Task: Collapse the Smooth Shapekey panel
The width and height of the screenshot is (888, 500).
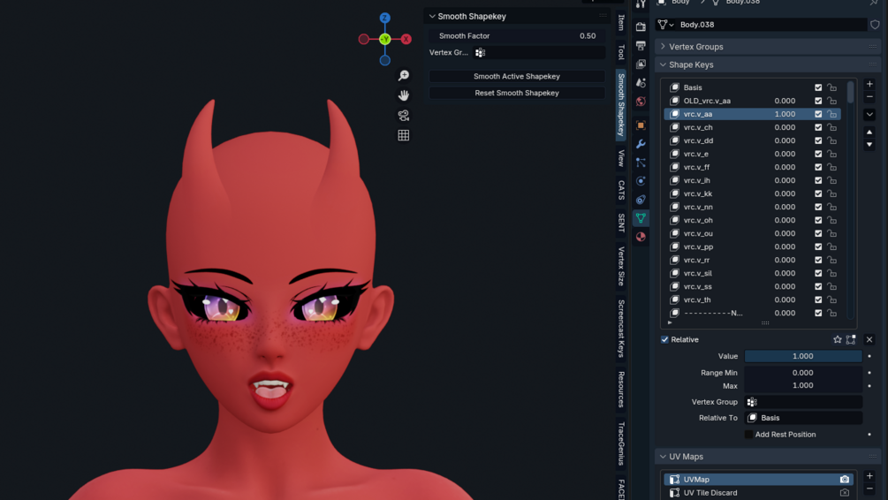Action: [432, 17]
